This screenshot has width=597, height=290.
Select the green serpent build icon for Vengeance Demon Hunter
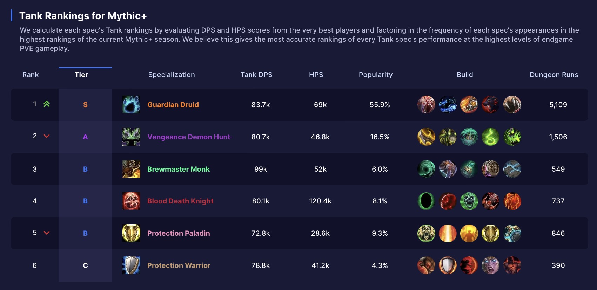pos(491,137)
